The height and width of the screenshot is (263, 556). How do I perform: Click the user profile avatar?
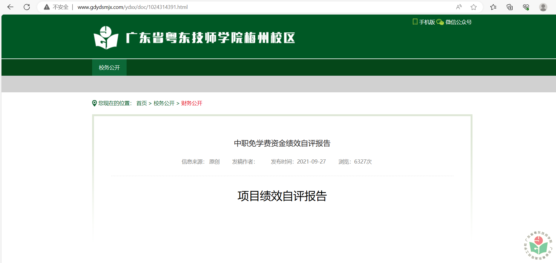tap(543, 7)
